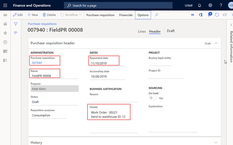Expand the History section
Screen dimensions: 233x145
(x=216, y=142)
